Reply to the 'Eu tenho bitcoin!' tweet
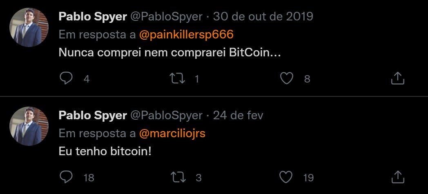428x194 pixels. pos(66,177)
